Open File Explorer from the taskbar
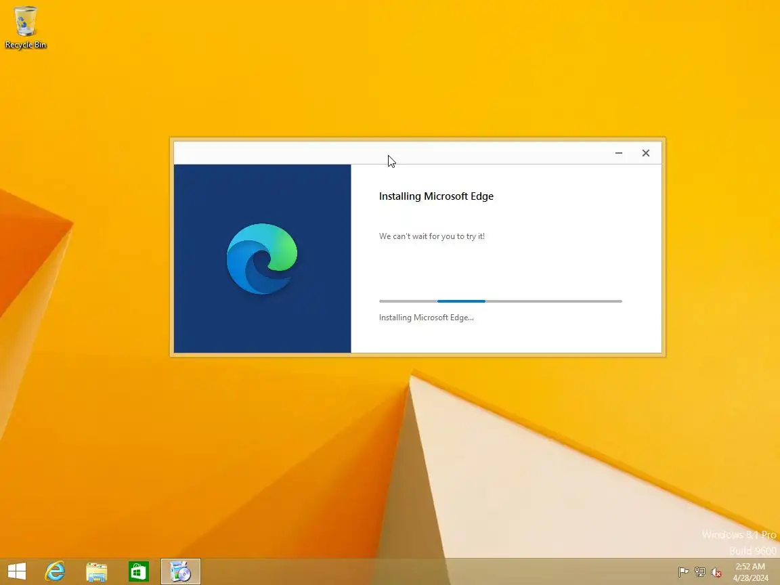 click(97, 571)
